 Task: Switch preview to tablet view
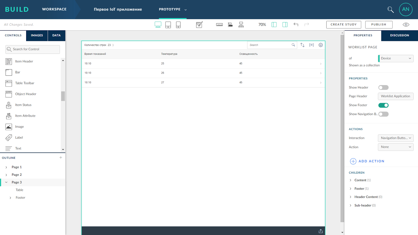coord(168,25)
